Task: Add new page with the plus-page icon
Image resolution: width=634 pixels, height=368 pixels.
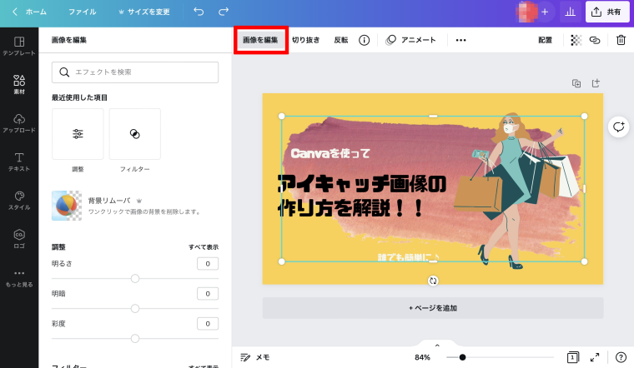Action: click(x=596, y=83)
